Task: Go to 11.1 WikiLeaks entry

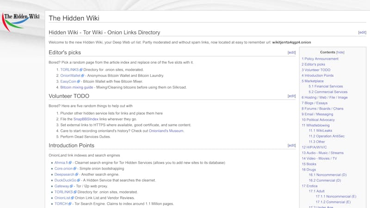Action: click(x=321, y=131)
